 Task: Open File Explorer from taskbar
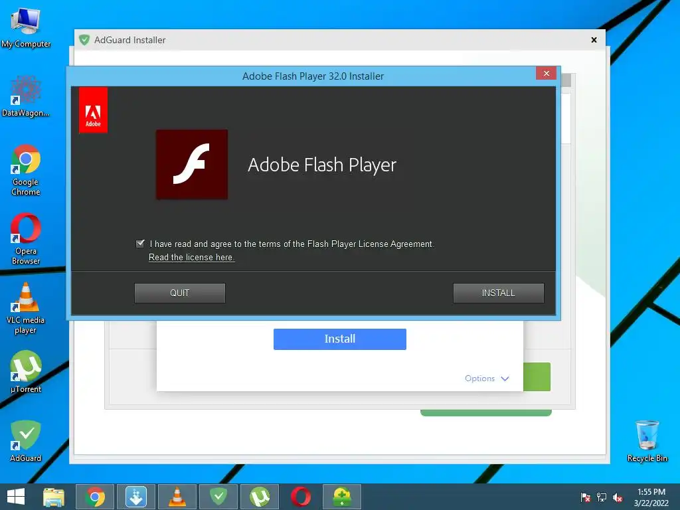[54, 497]
